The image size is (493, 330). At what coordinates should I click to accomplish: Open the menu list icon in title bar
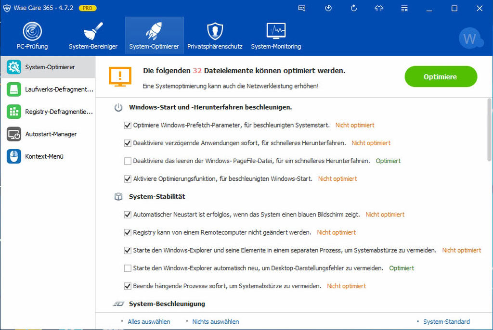pyautogui.click(x=404, y=9)
